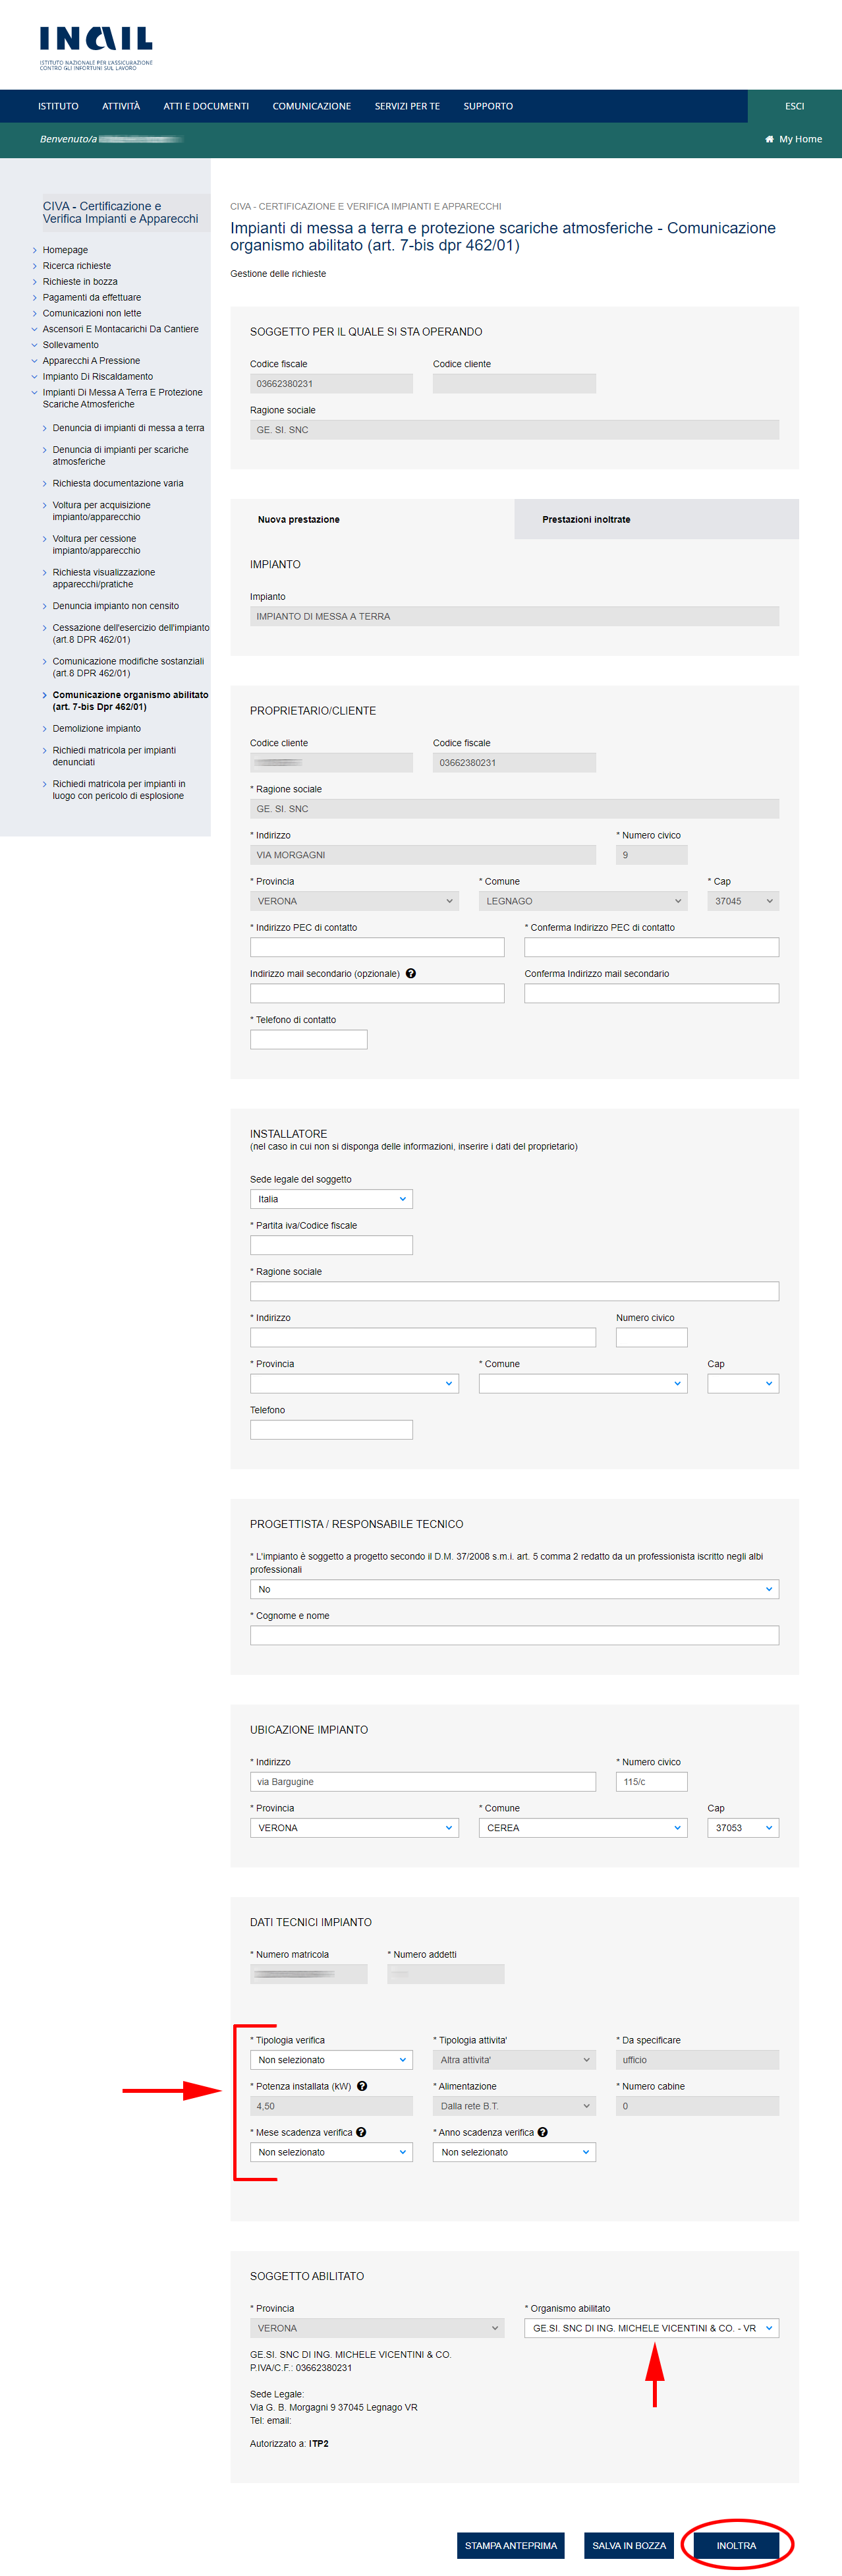Click the Demolizione impianto sidebar link
This screenshot has width=842, height=2576.
(x=97, y=729)
